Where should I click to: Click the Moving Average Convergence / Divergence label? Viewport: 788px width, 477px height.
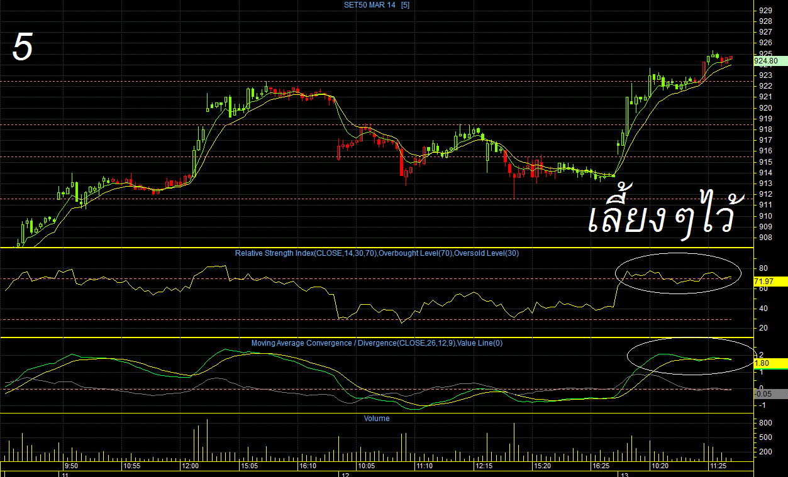point(377,343)
